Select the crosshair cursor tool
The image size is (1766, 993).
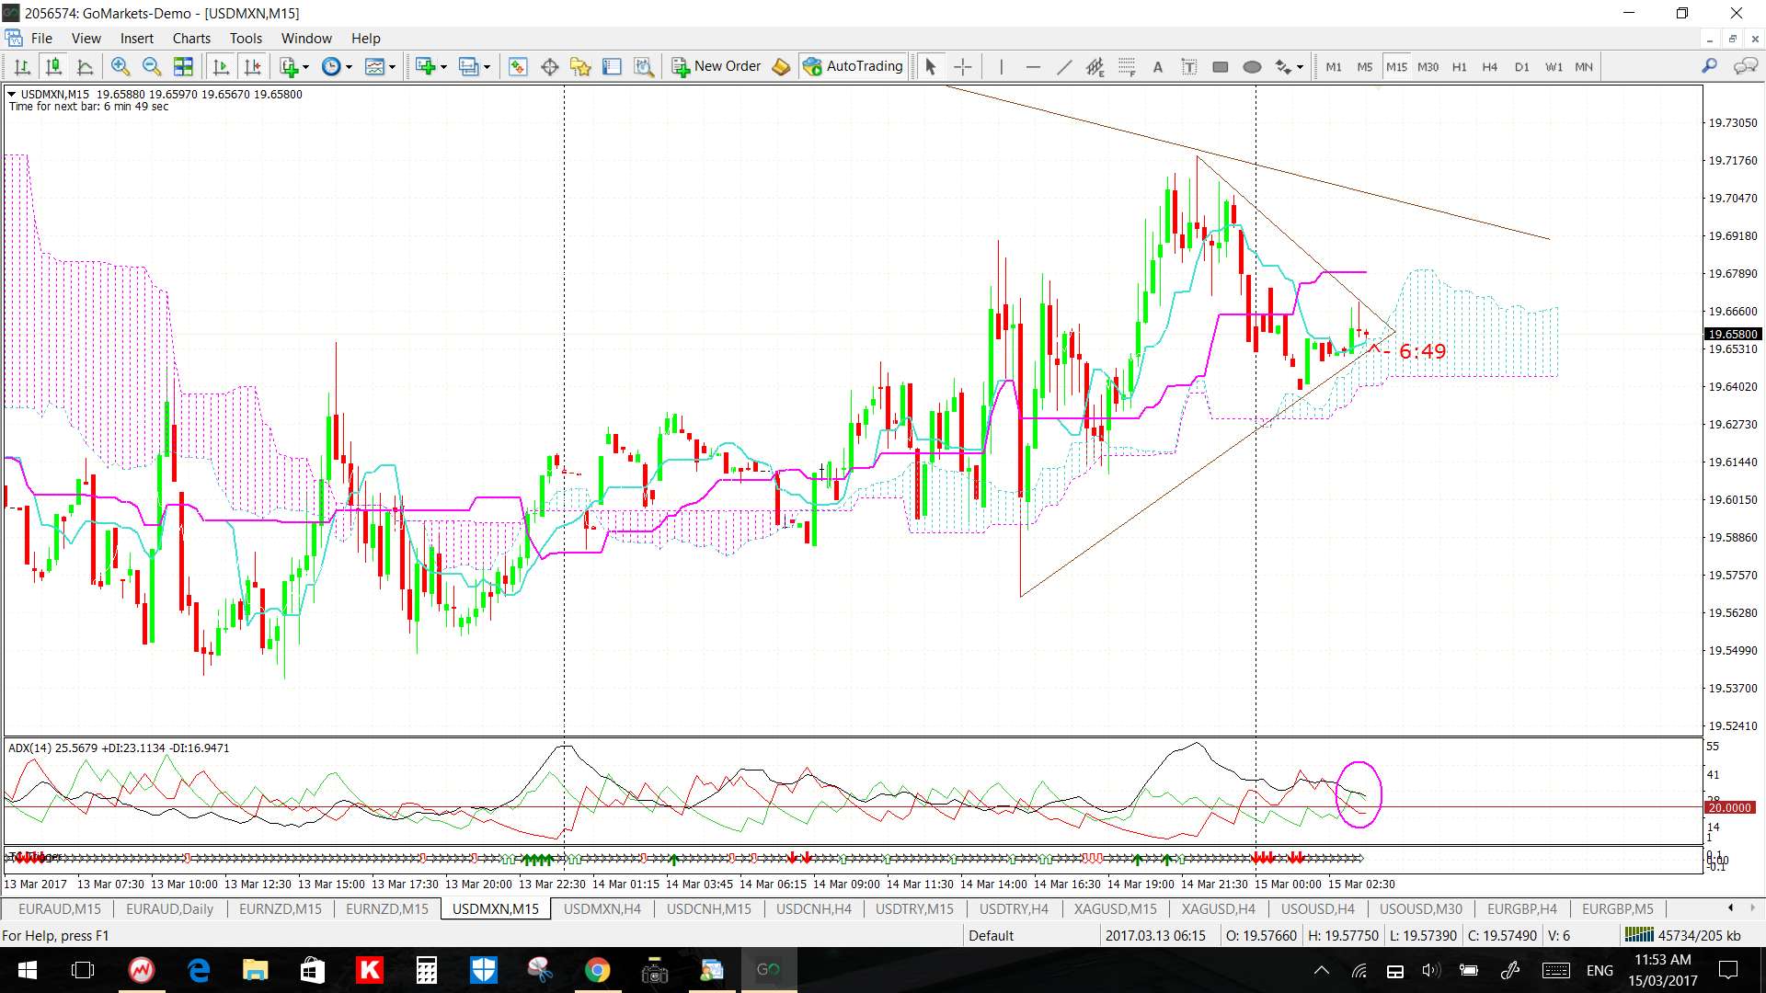coord(962,66)
